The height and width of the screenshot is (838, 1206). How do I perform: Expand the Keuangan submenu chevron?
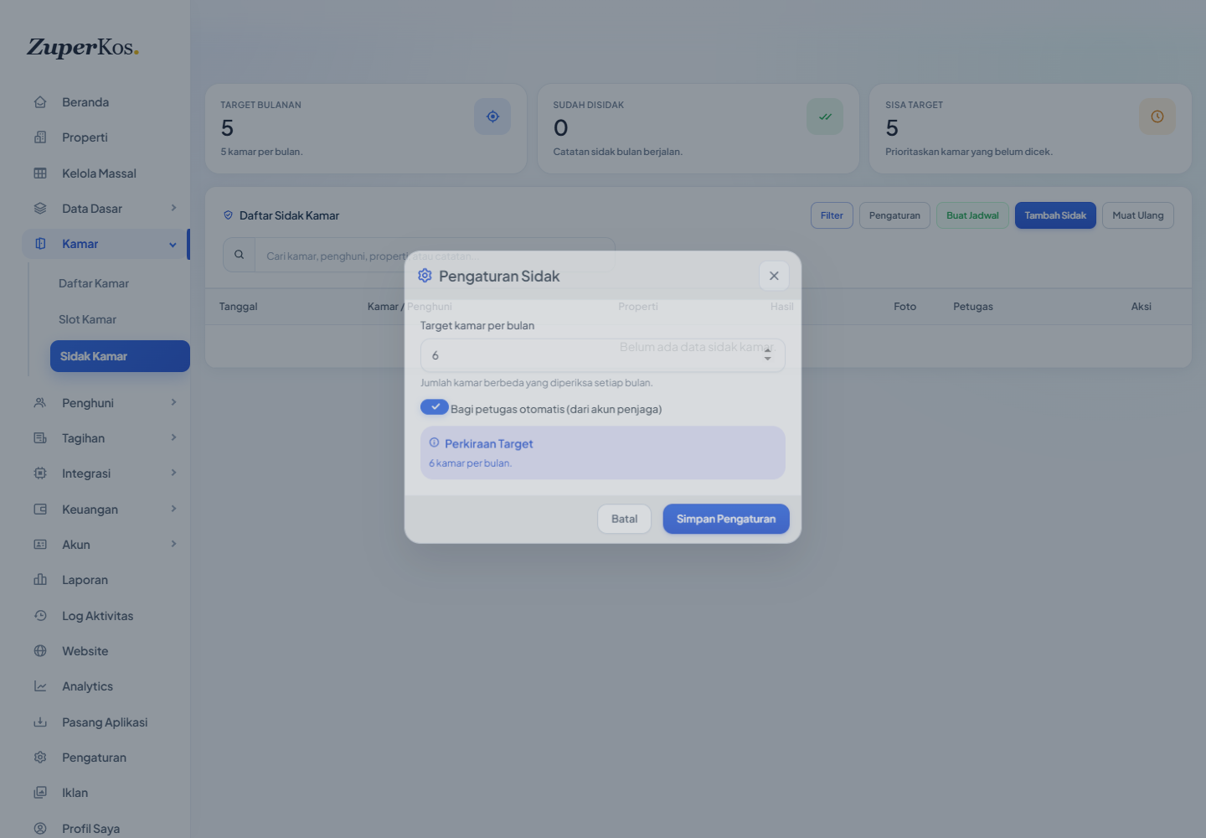(173, 509)
